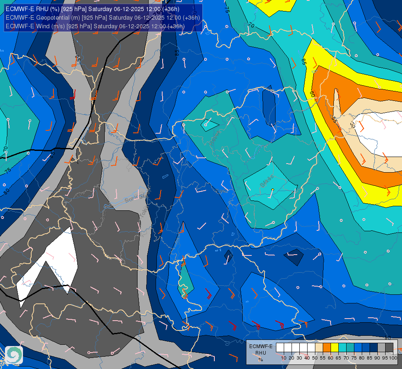Click the legend tick value 100
Image resolution: width=402 pixels, height=369 pixels.
(x=393, y=358)
